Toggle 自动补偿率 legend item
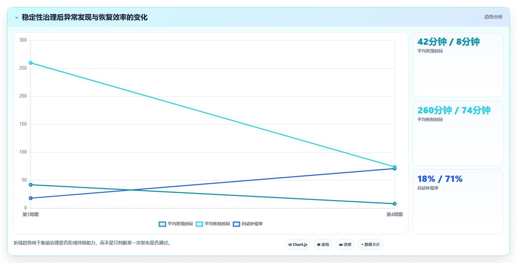 click(248, 224)
